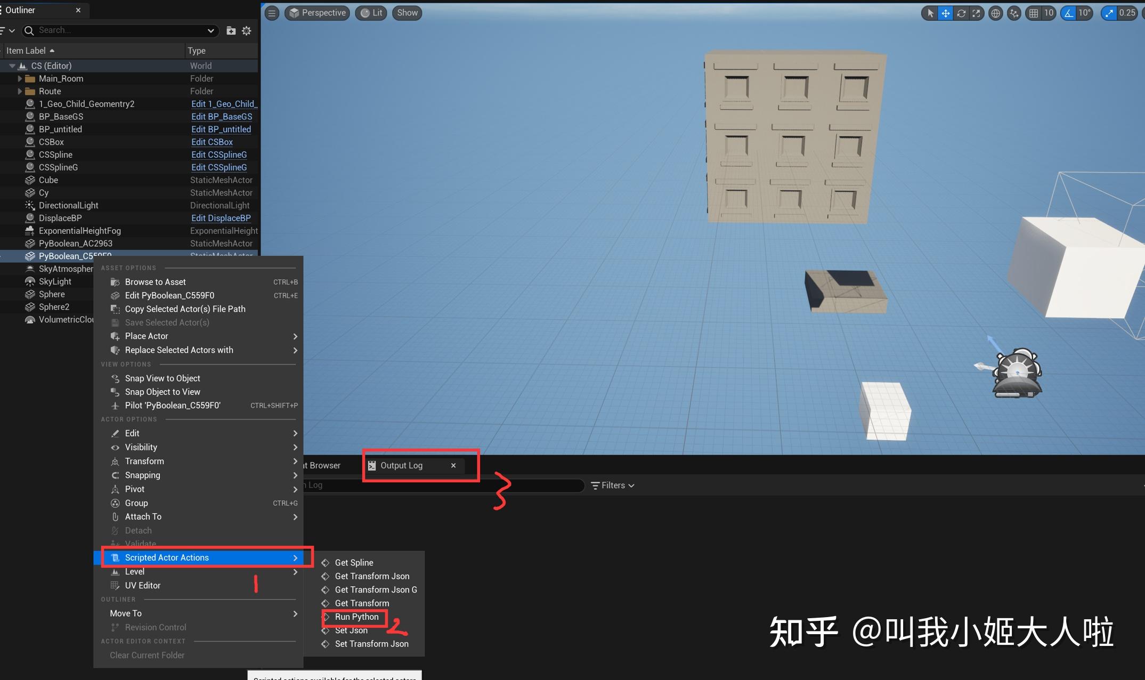Click the create new folder icon
Viewport: 1145px width, 680px height.
pos(231,31)
